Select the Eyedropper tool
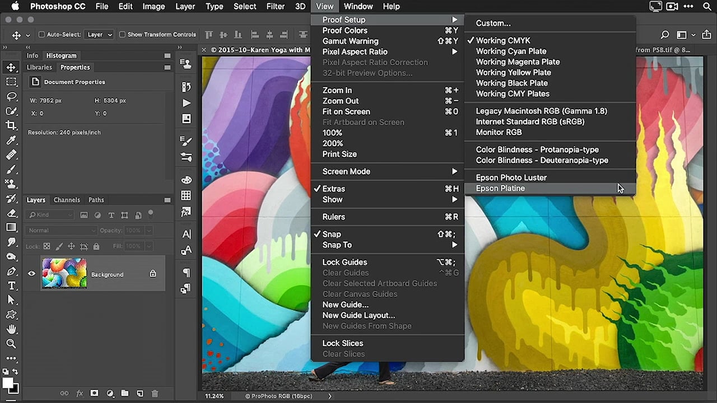 click(x=11, y=140)
